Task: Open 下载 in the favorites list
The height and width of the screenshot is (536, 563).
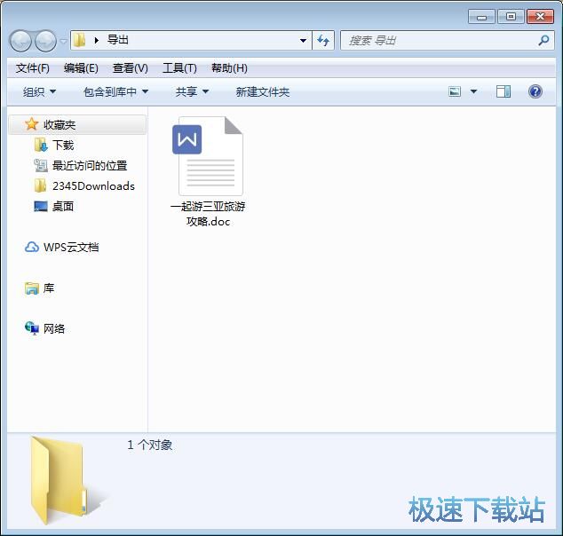Action: pyautogui.click(x=63, y=145)
